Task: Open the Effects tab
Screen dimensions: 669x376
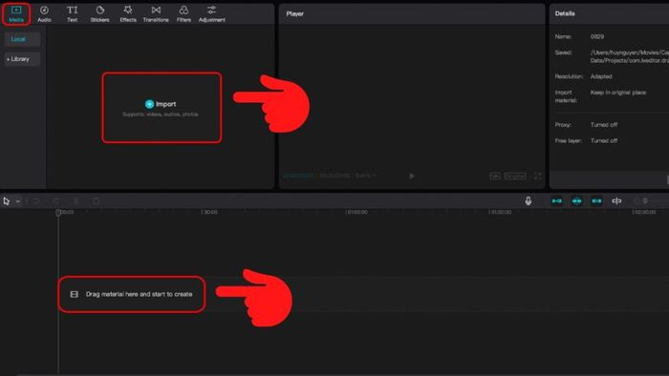Action: [x=127, y=13]
